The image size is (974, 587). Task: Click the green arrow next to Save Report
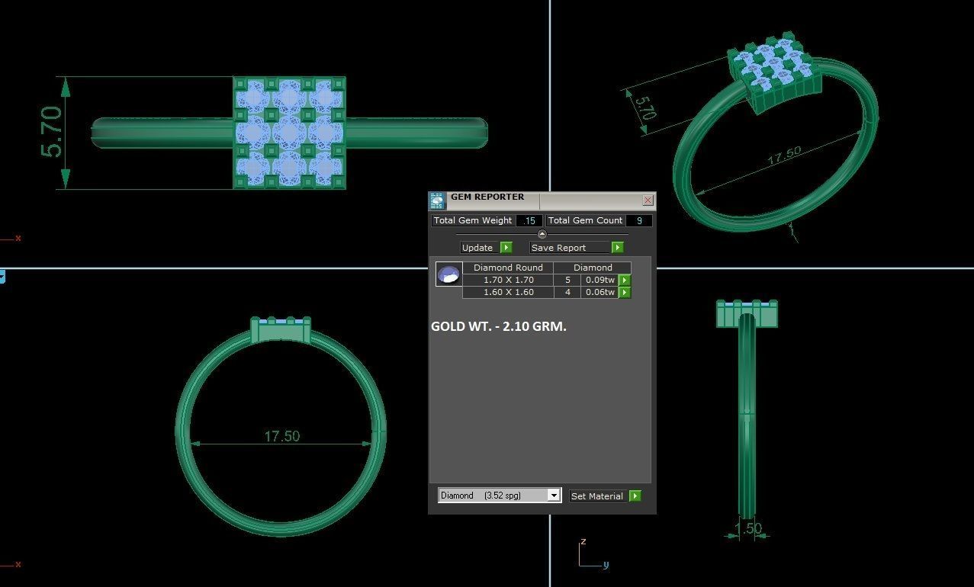(x=617, y=248)
